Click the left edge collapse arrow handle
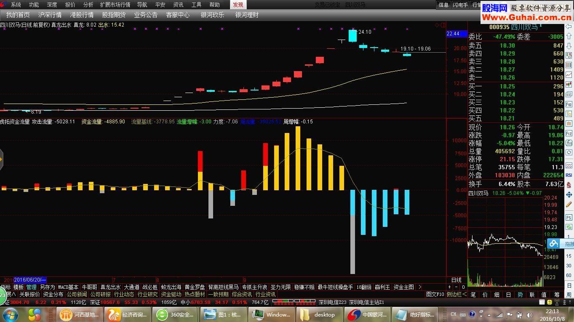574x322 pixels. (x=1, y=160)
